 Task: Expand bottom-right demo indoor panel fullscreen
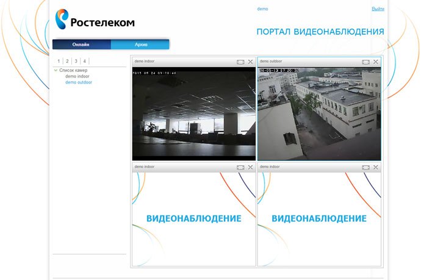[x=365, y=168]
